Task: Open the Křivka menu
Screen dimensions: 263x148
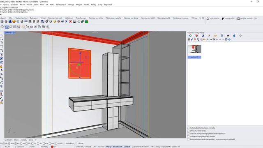Action: pos(22,5)
